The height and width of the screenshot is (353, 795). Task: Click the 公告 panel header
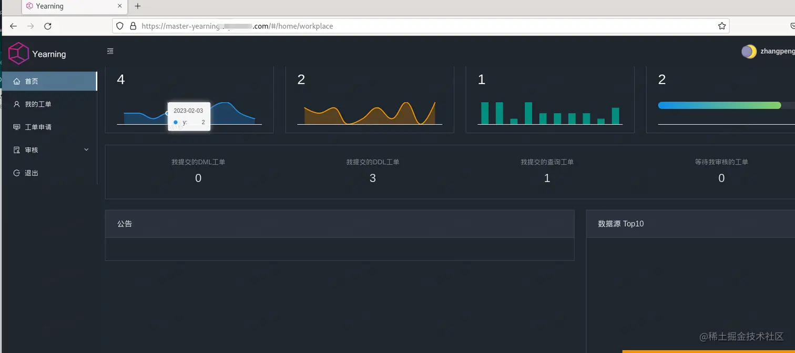tap(340, 224)
